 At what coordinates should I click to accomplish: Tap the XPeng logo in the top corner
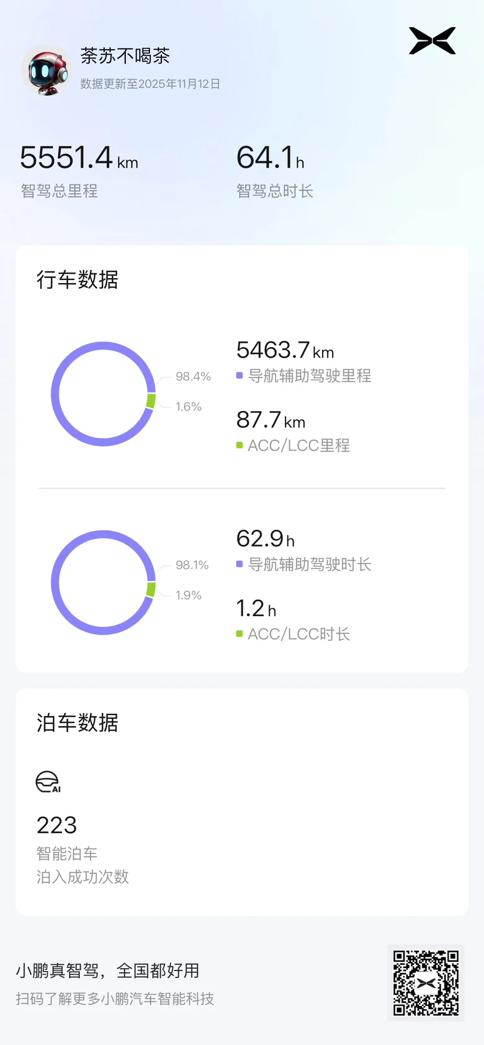point(432,41)
